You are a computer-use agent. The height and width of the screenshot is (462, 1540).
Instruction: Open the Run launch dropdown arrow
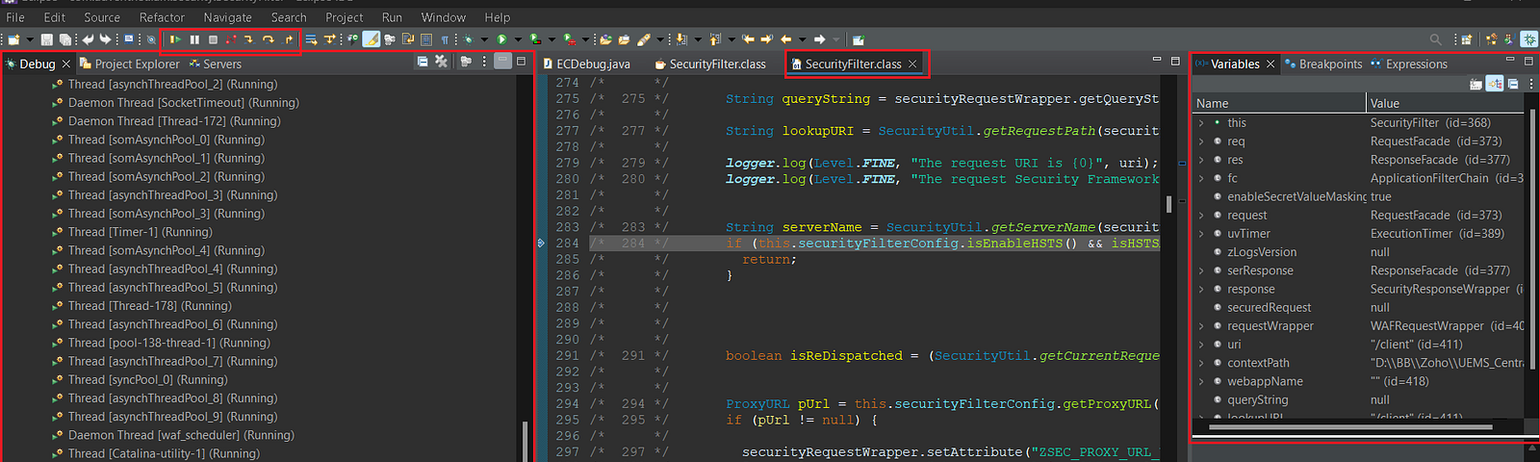pyautogui.click(x=518, y=39)
